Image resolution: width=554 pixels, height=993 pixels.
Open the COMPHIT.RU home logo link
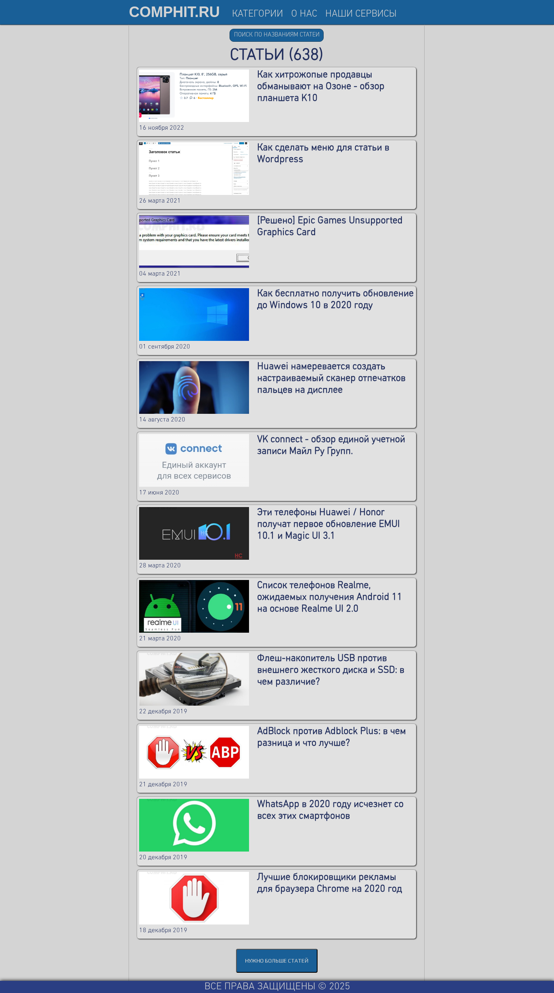174,12
